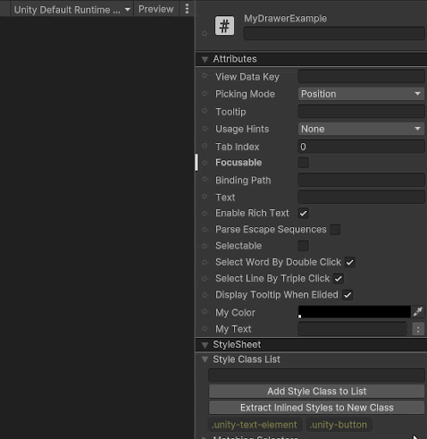Open the options menu beside My Text field
427x439 pixels.
pos(418,329)
